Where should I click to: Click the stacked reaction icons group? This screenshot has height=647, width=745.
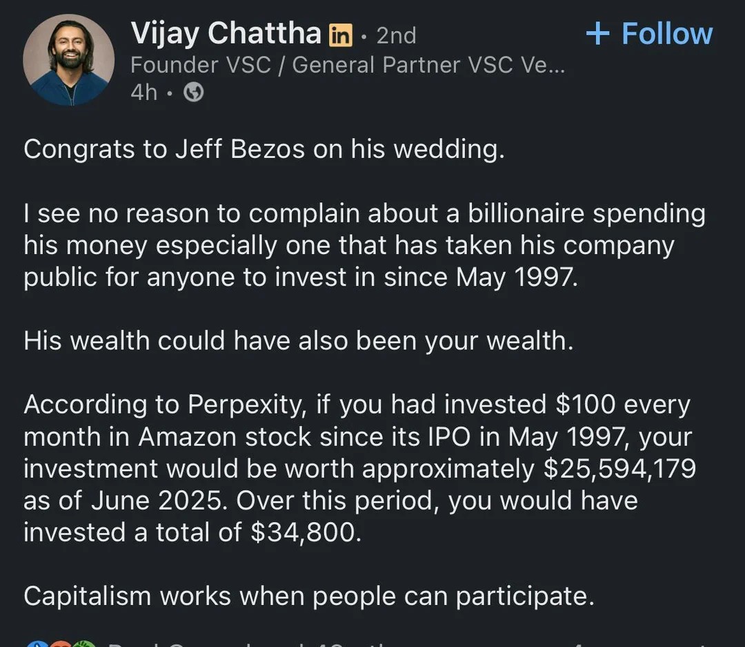(61, 644)
